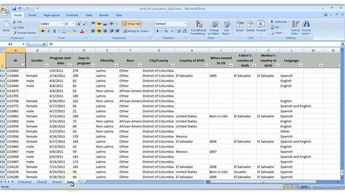Open the Ethnicity column filter dropdown

pyautogui.click(x=116, y=65)
